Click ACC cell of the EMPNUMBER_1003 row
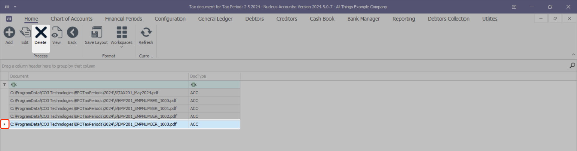The width and height of the screenshot is (577, 151). [214, 124]
